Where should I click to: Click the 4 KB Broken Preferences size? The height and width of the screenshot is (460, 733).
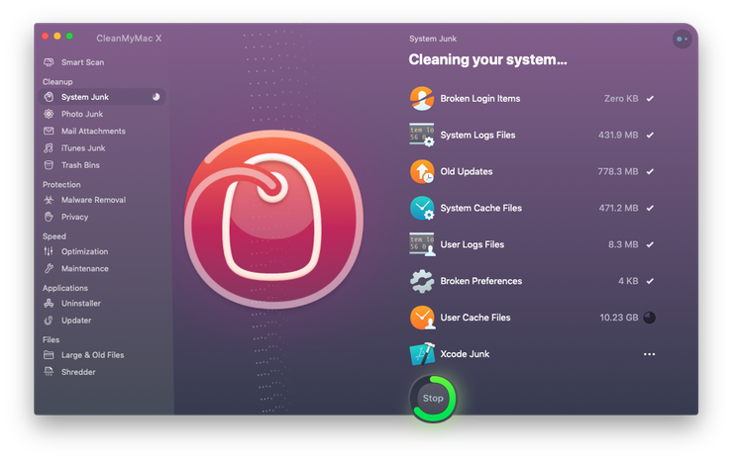(628, 281)
